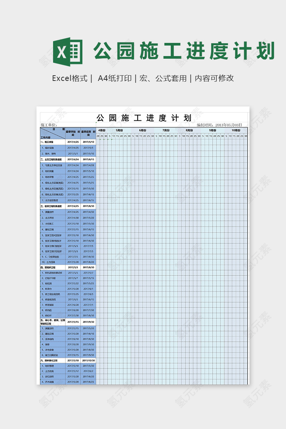This screenshot has height=429, width=286.
Task: Open the spreadsheet preview thumbnail
Action: [143, 245]
